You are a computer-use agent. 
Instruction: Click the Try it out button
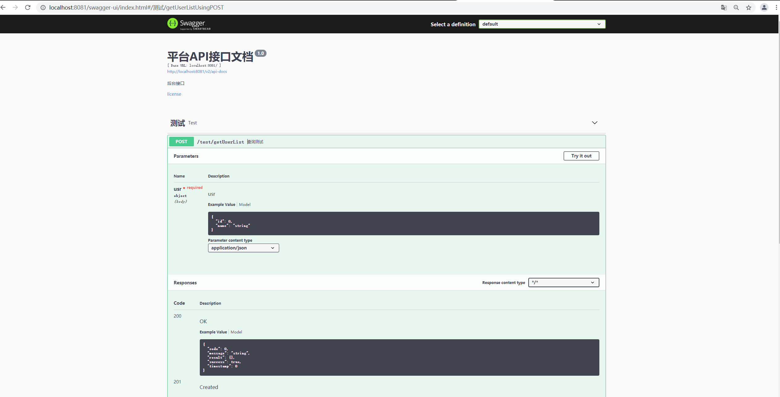pyautogui.click(x=581, y=156)
